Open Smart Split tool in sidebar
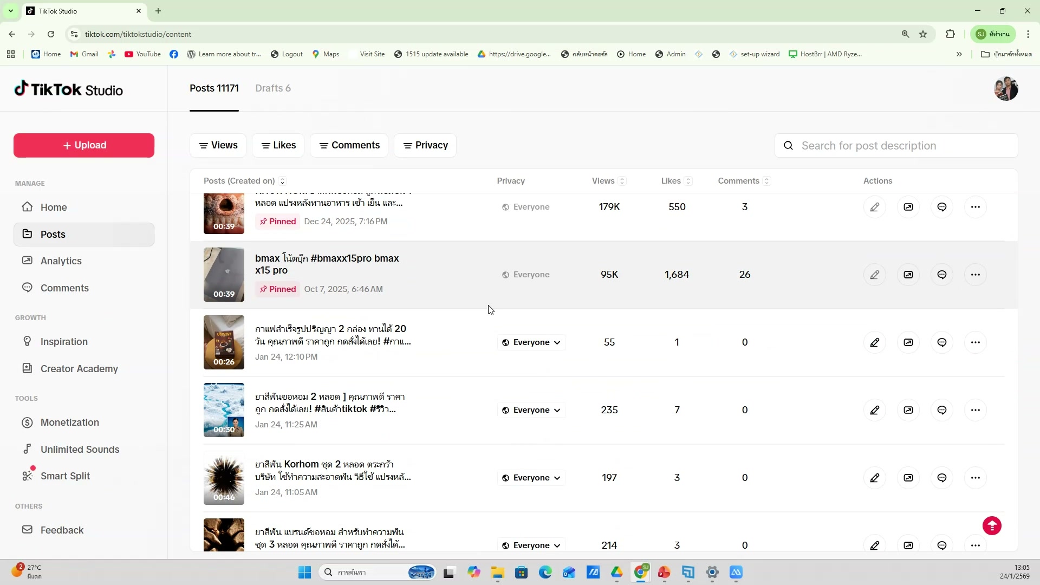The image size is (1040, 585). (x=65, y=476)
